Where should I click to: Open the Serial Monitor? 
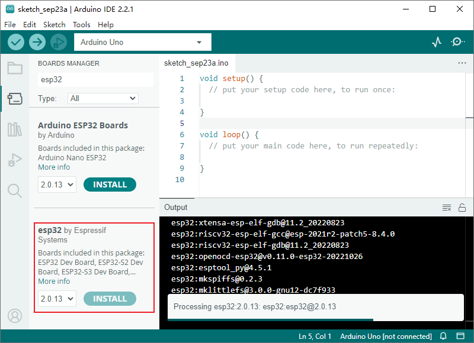tap(458, 42)
